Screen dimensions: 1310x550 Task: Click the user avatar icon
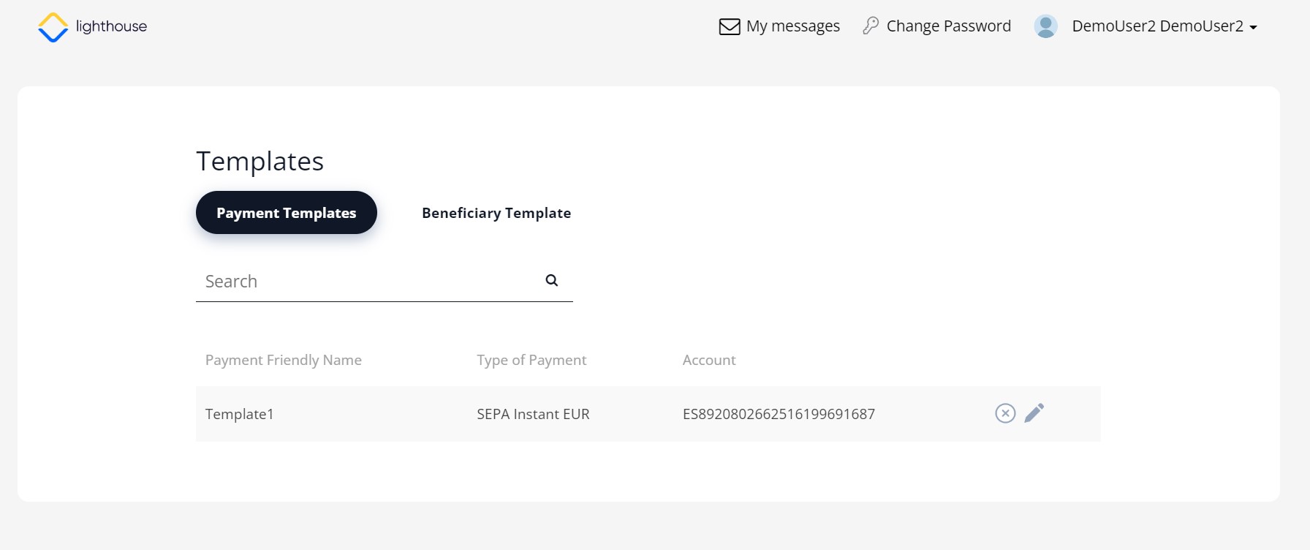point(1045,26)
